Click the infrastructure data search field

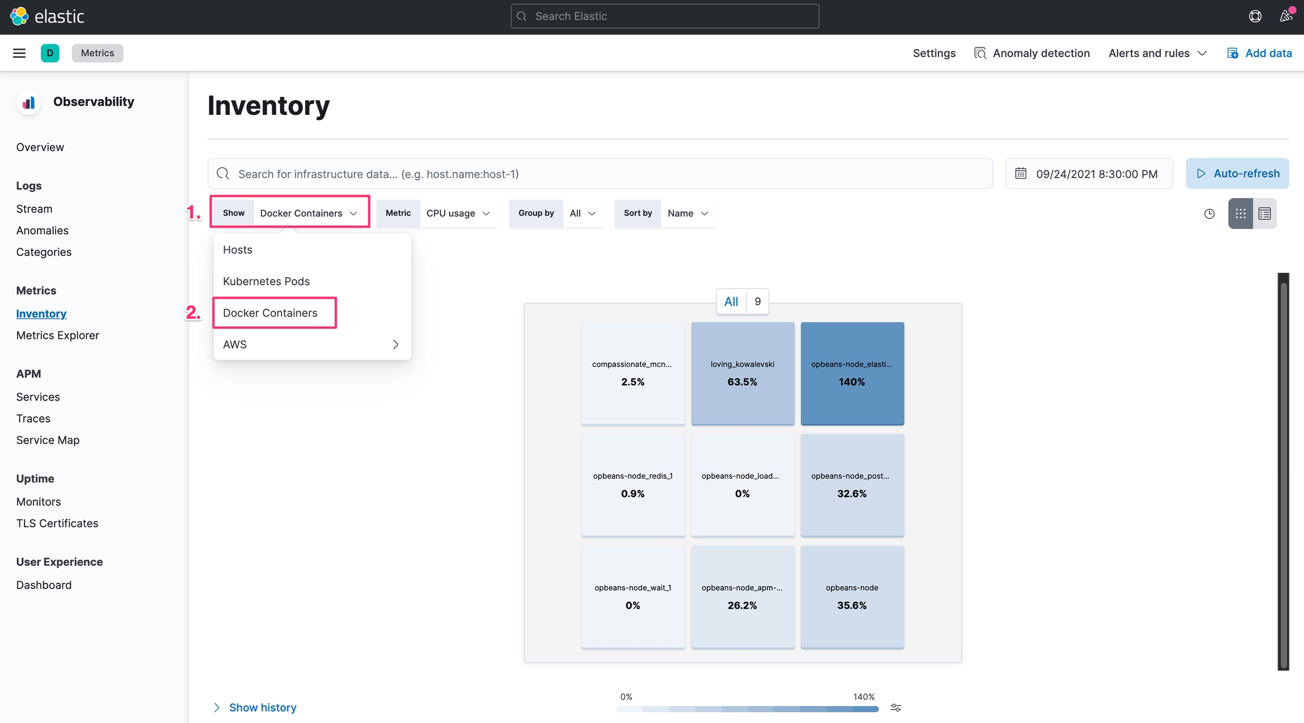click(600, 174)
